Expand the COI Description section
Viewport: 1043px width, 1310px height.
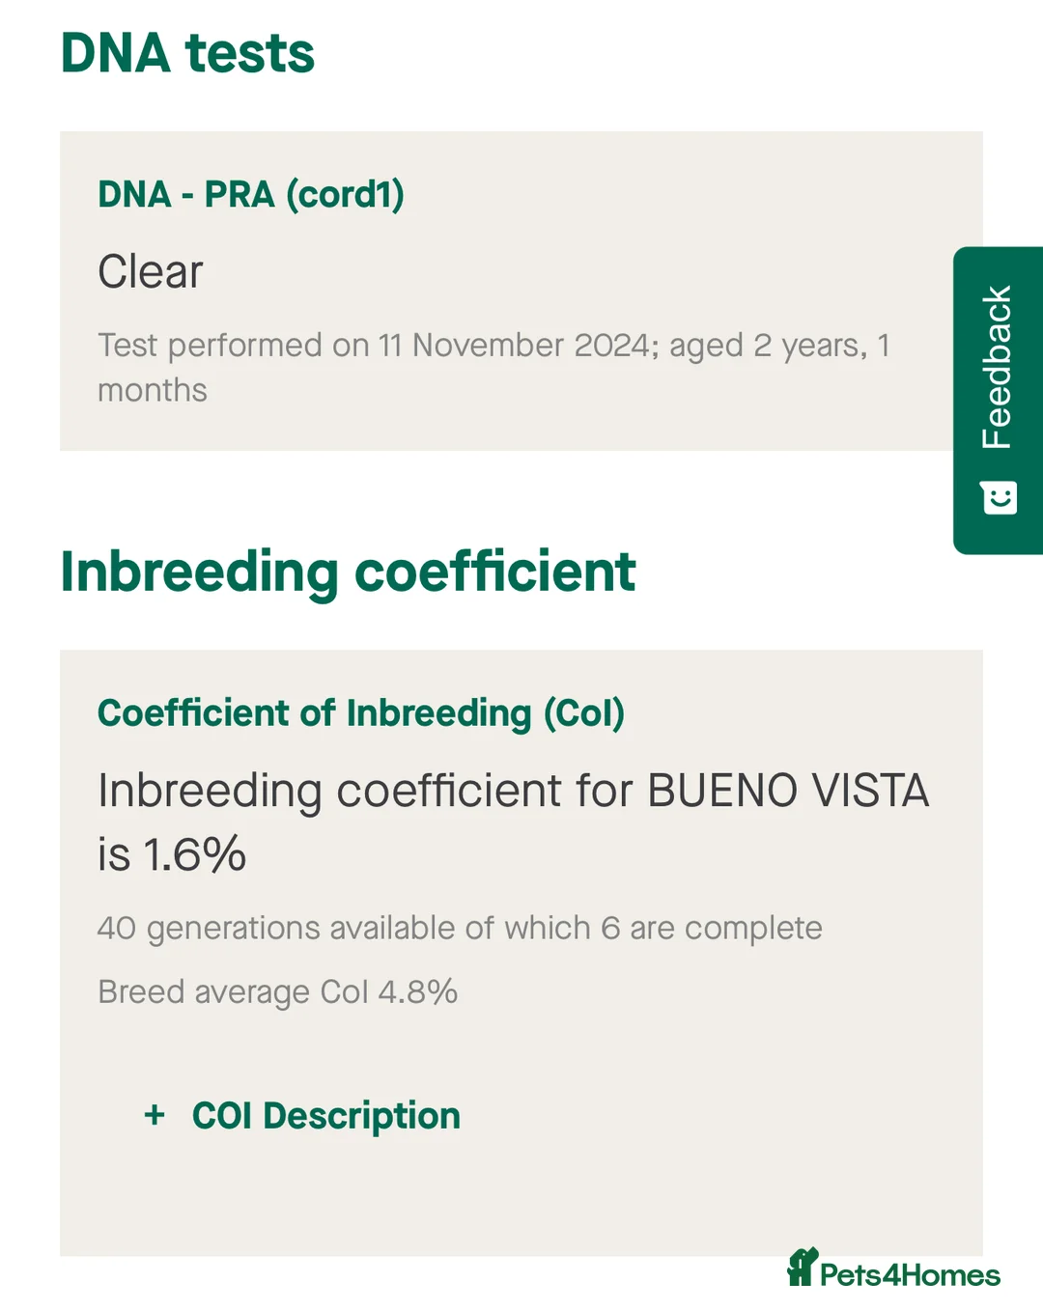[x=325, y=1116]
